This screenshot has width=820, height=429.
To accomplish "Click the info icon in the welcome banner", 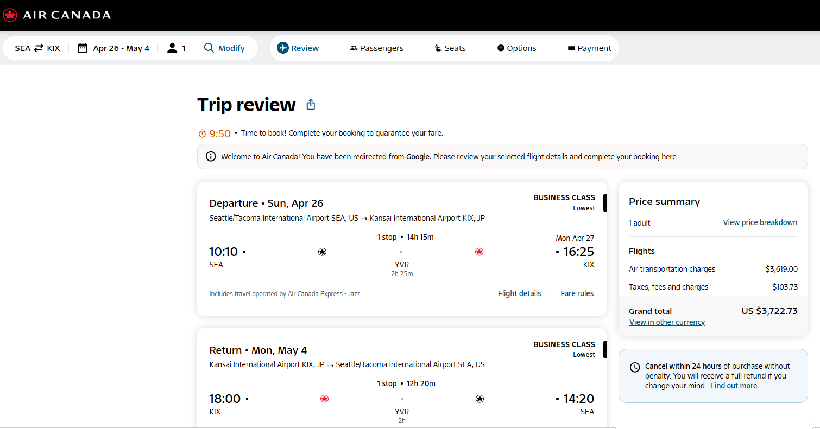I will (x=210, y=156).
